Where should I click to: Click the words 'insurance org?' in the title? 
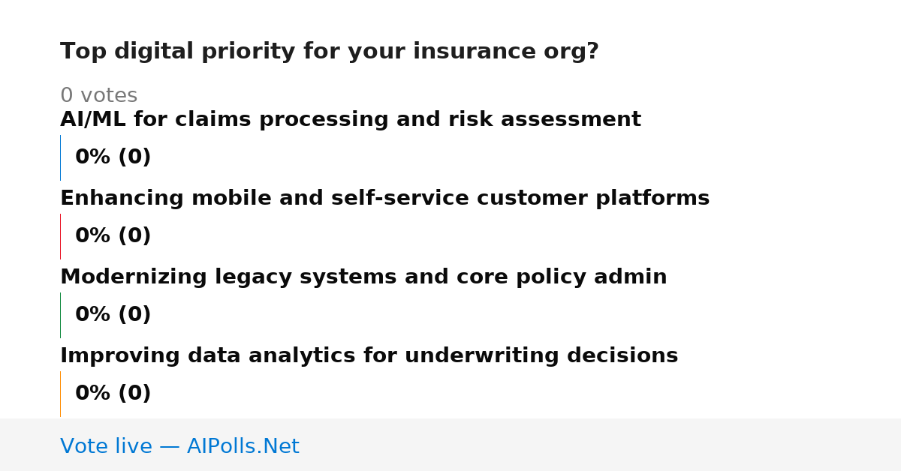[x=507, y=52]
